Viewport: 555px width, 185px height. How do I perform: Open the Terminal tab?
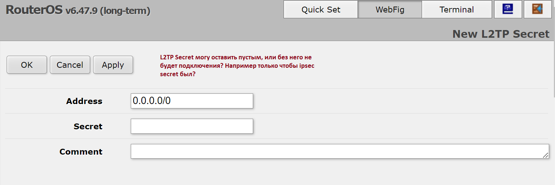click(456, 10)
